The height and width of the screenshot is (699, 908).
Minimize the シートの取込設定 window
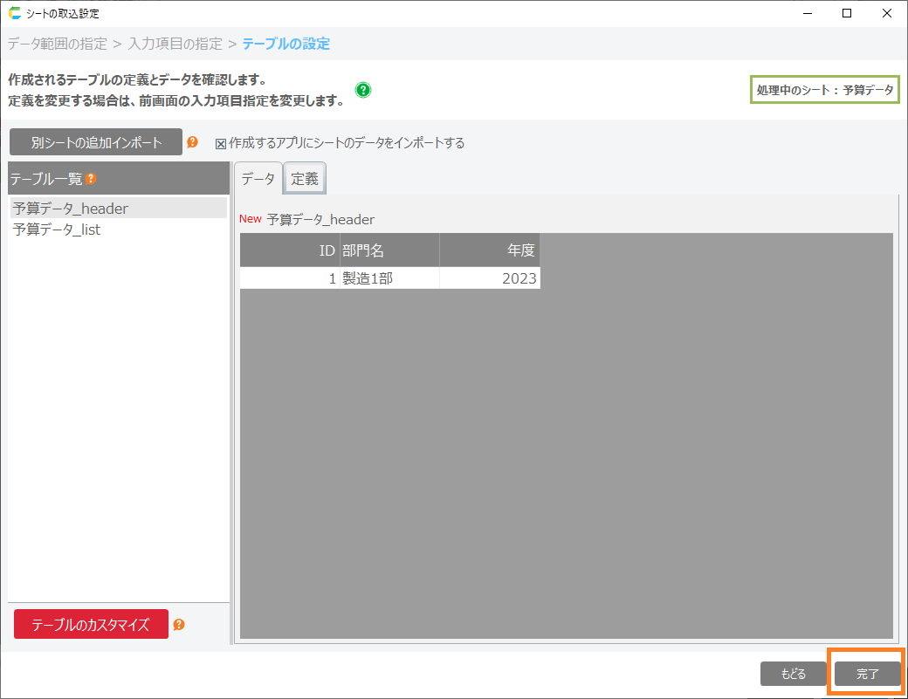(807, 13)
